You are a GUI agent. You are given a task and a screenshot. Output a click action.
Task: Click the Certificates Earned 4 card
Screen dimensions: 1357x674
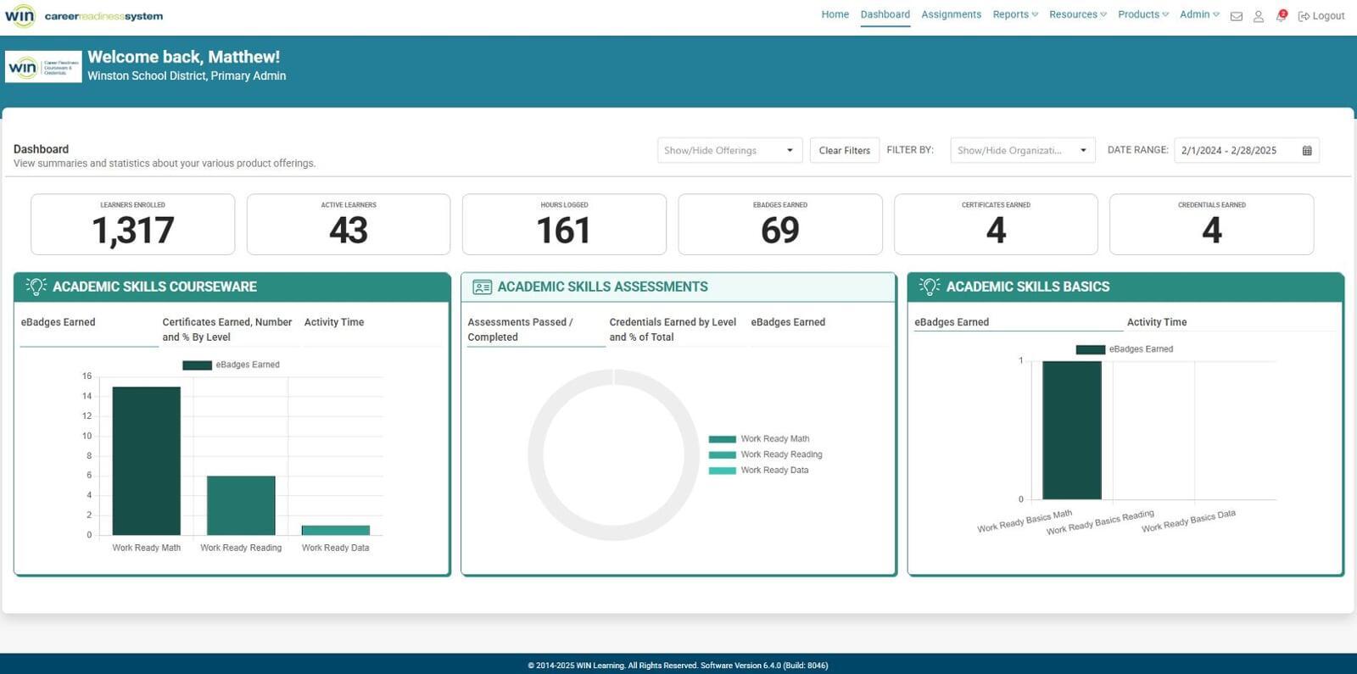[996, 225]
